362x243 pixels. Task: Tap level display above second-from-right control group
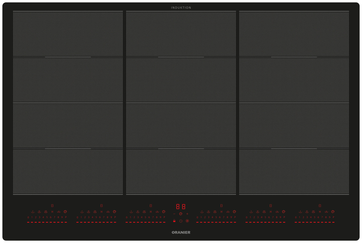pos(271,206)
